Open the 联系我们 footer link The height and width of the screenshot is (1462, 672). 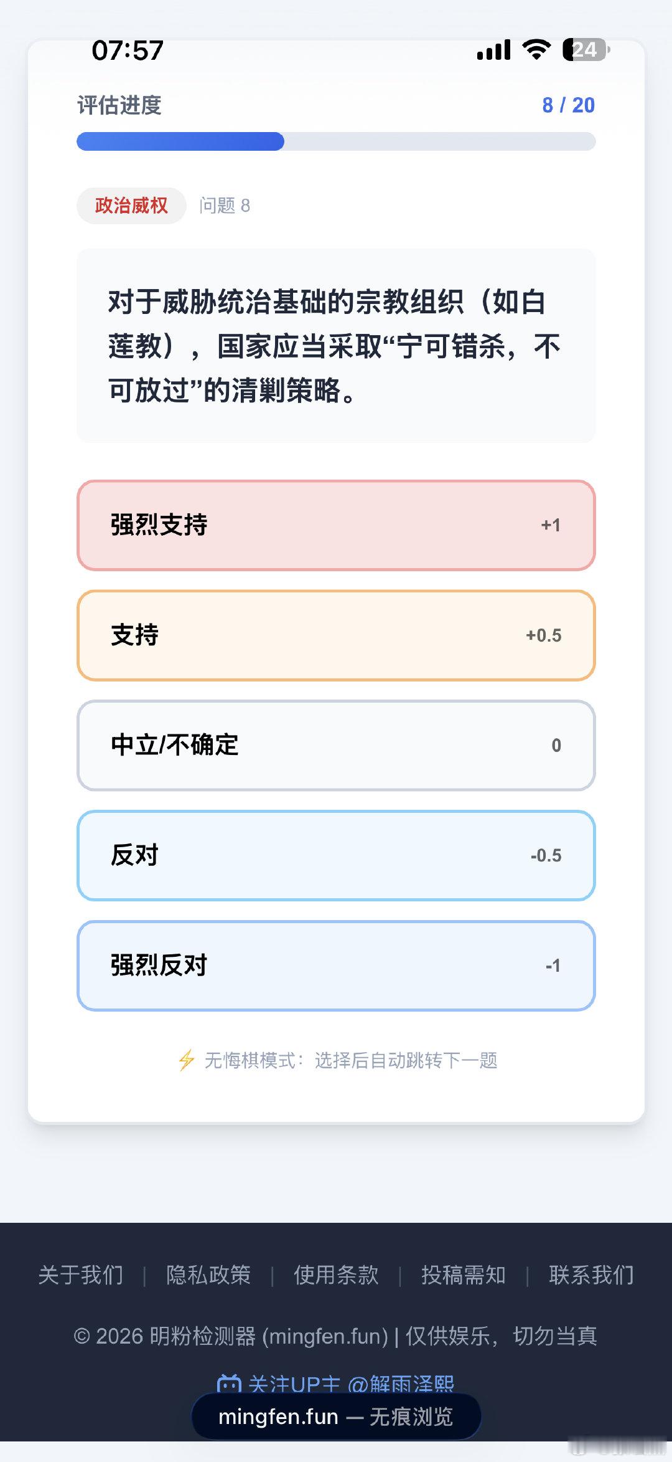[x=591, y=1275]
